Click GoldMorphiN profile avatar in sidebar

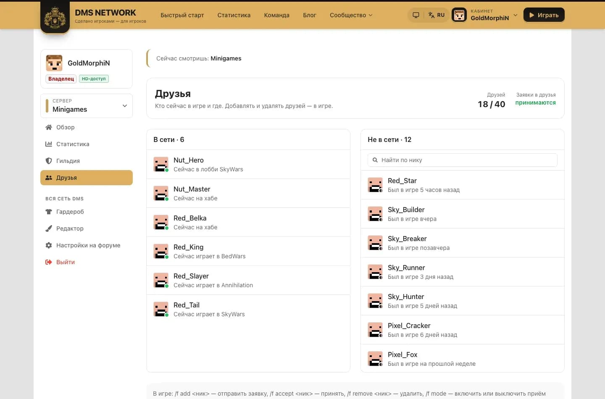point(54,63)
